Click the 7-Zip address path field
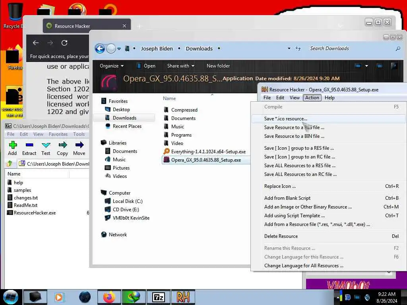This screenshot has width=407, height=305. (x=54, y=164)
